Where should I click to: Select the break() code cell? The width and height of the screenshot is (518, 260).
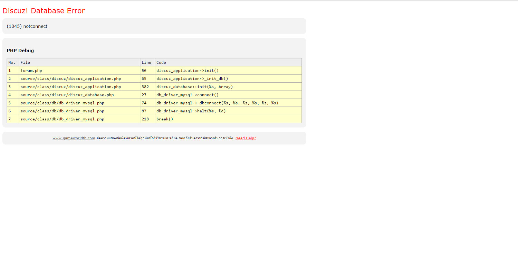click(228, 119)
